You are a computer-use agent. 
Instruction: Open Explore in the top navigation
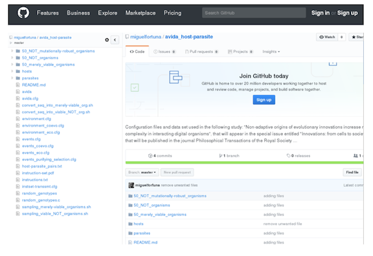(107, 13)
